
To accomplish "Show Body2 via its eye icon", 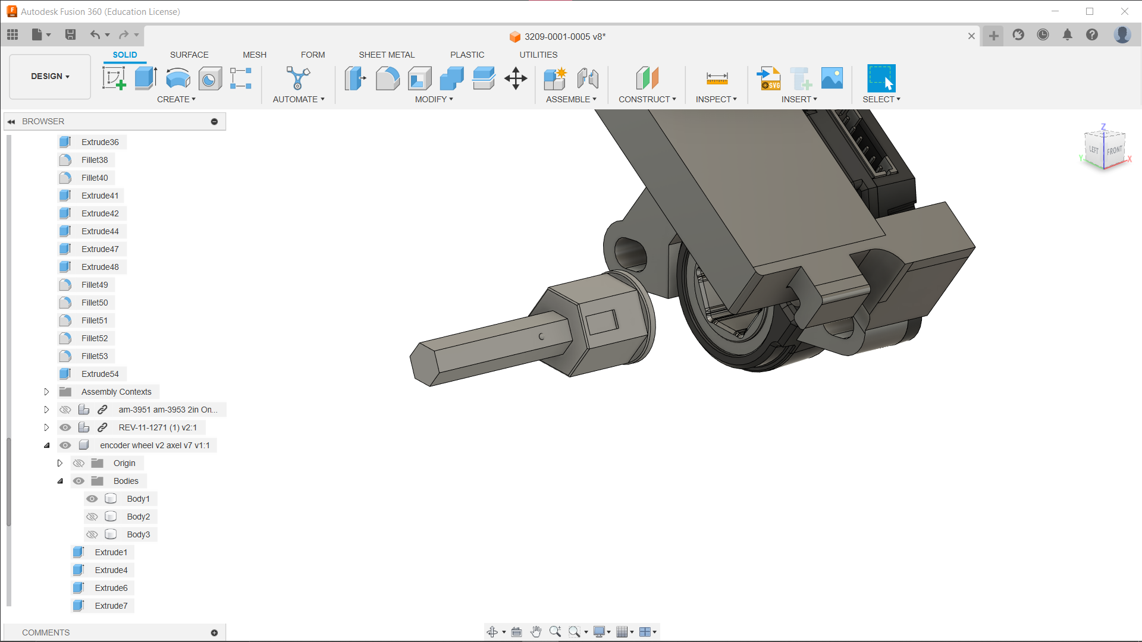I will pos(92,517).
